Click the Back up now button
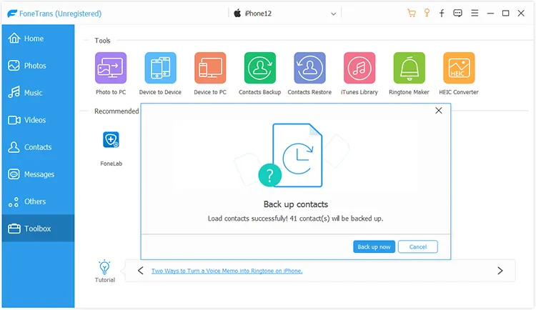The image size is (536, 310). [374, 246]
